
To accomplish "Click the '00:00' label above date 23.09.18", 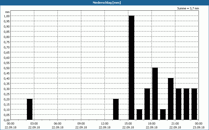I will click(199, 124).
